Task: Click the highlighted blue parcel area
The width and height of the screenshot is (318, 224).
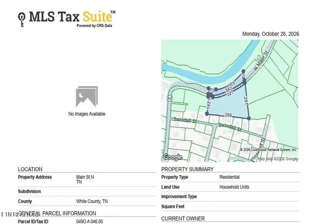Action: coord(228,106)
